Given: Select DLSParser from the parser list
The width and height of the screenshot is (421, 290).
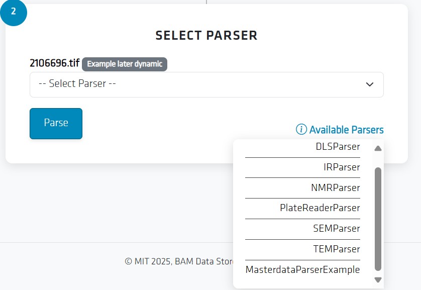Looking at the screenshot, I should [x=338, y=147].
